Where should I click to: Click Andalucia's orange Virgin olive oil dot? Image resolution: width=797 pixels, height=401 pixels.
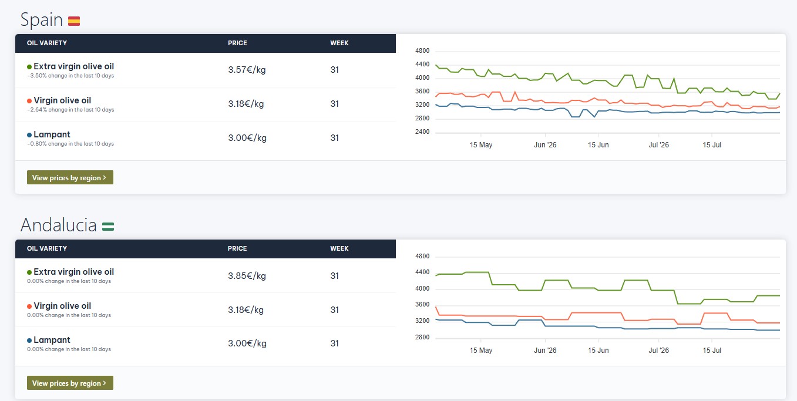pyautogui.click(x=29, y=306)
